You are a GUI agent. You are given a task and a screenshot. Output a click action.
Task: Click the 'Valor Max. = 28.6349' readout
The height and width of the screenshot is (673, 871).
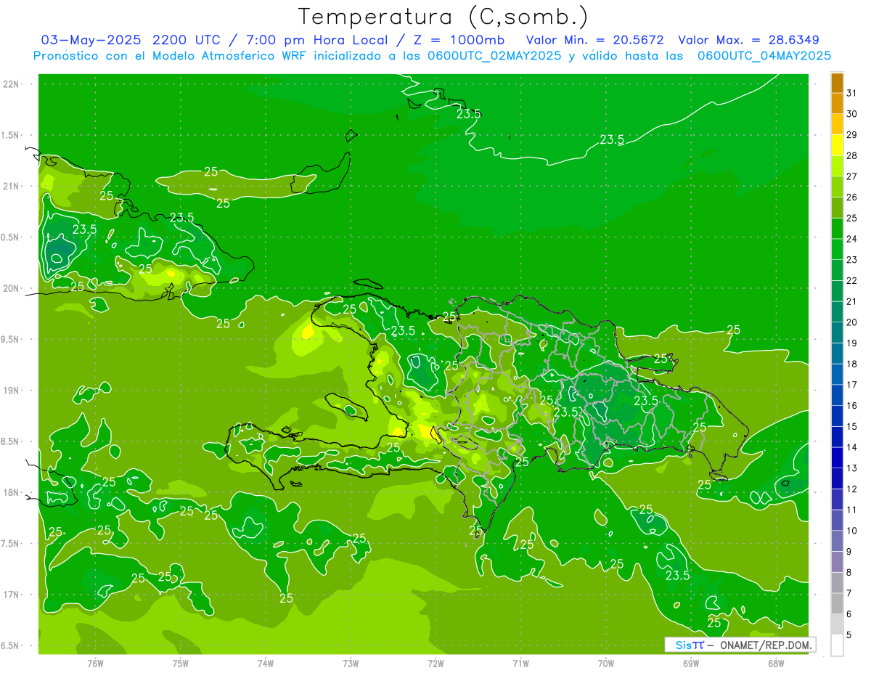[748, 40]
